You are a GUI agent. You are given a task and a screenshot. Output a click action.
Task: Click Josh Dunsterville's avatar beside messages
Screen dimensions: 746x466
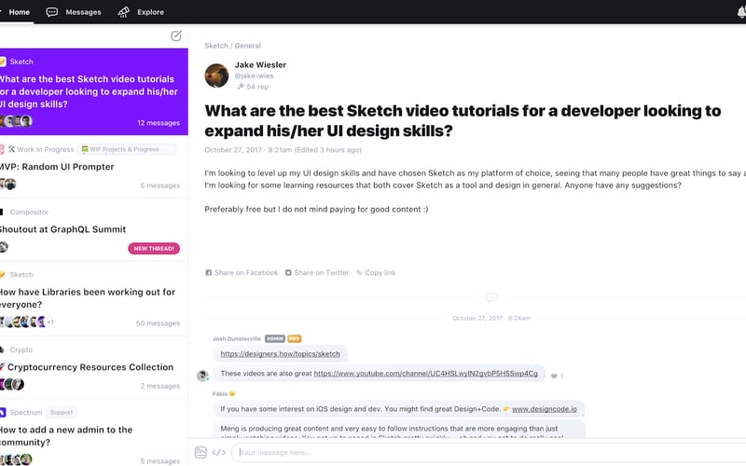point(202,376)
